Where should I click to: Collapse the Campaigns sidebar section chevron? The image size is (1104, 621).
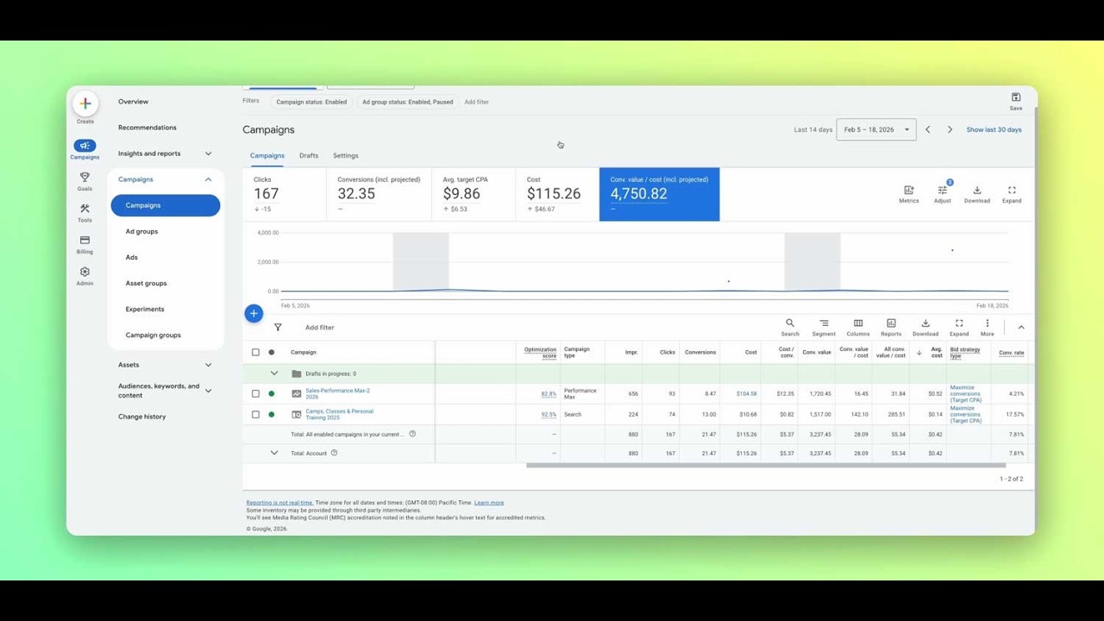[x=208, y=179]
